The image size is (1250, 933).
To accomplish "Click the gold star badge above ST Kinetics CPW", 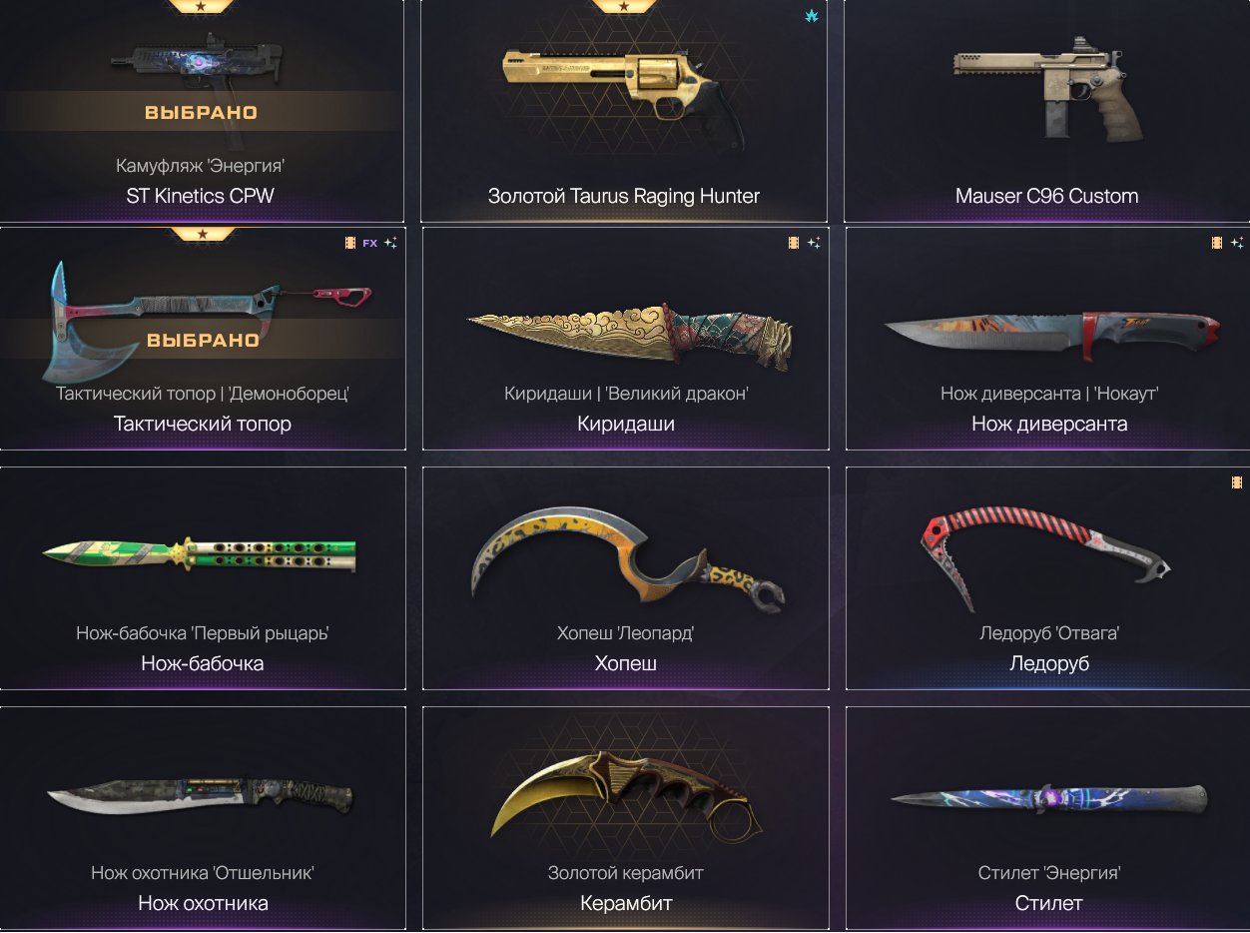I will (x=203, y=5).
